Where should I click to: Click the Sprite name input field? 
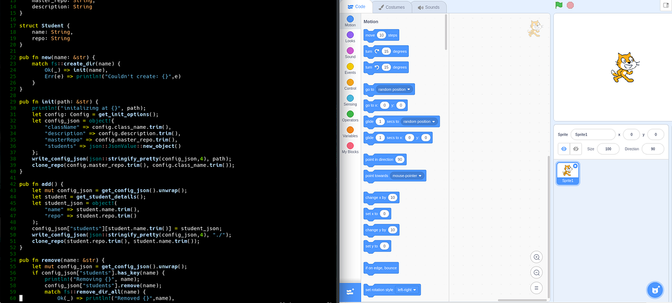[593, 134]
